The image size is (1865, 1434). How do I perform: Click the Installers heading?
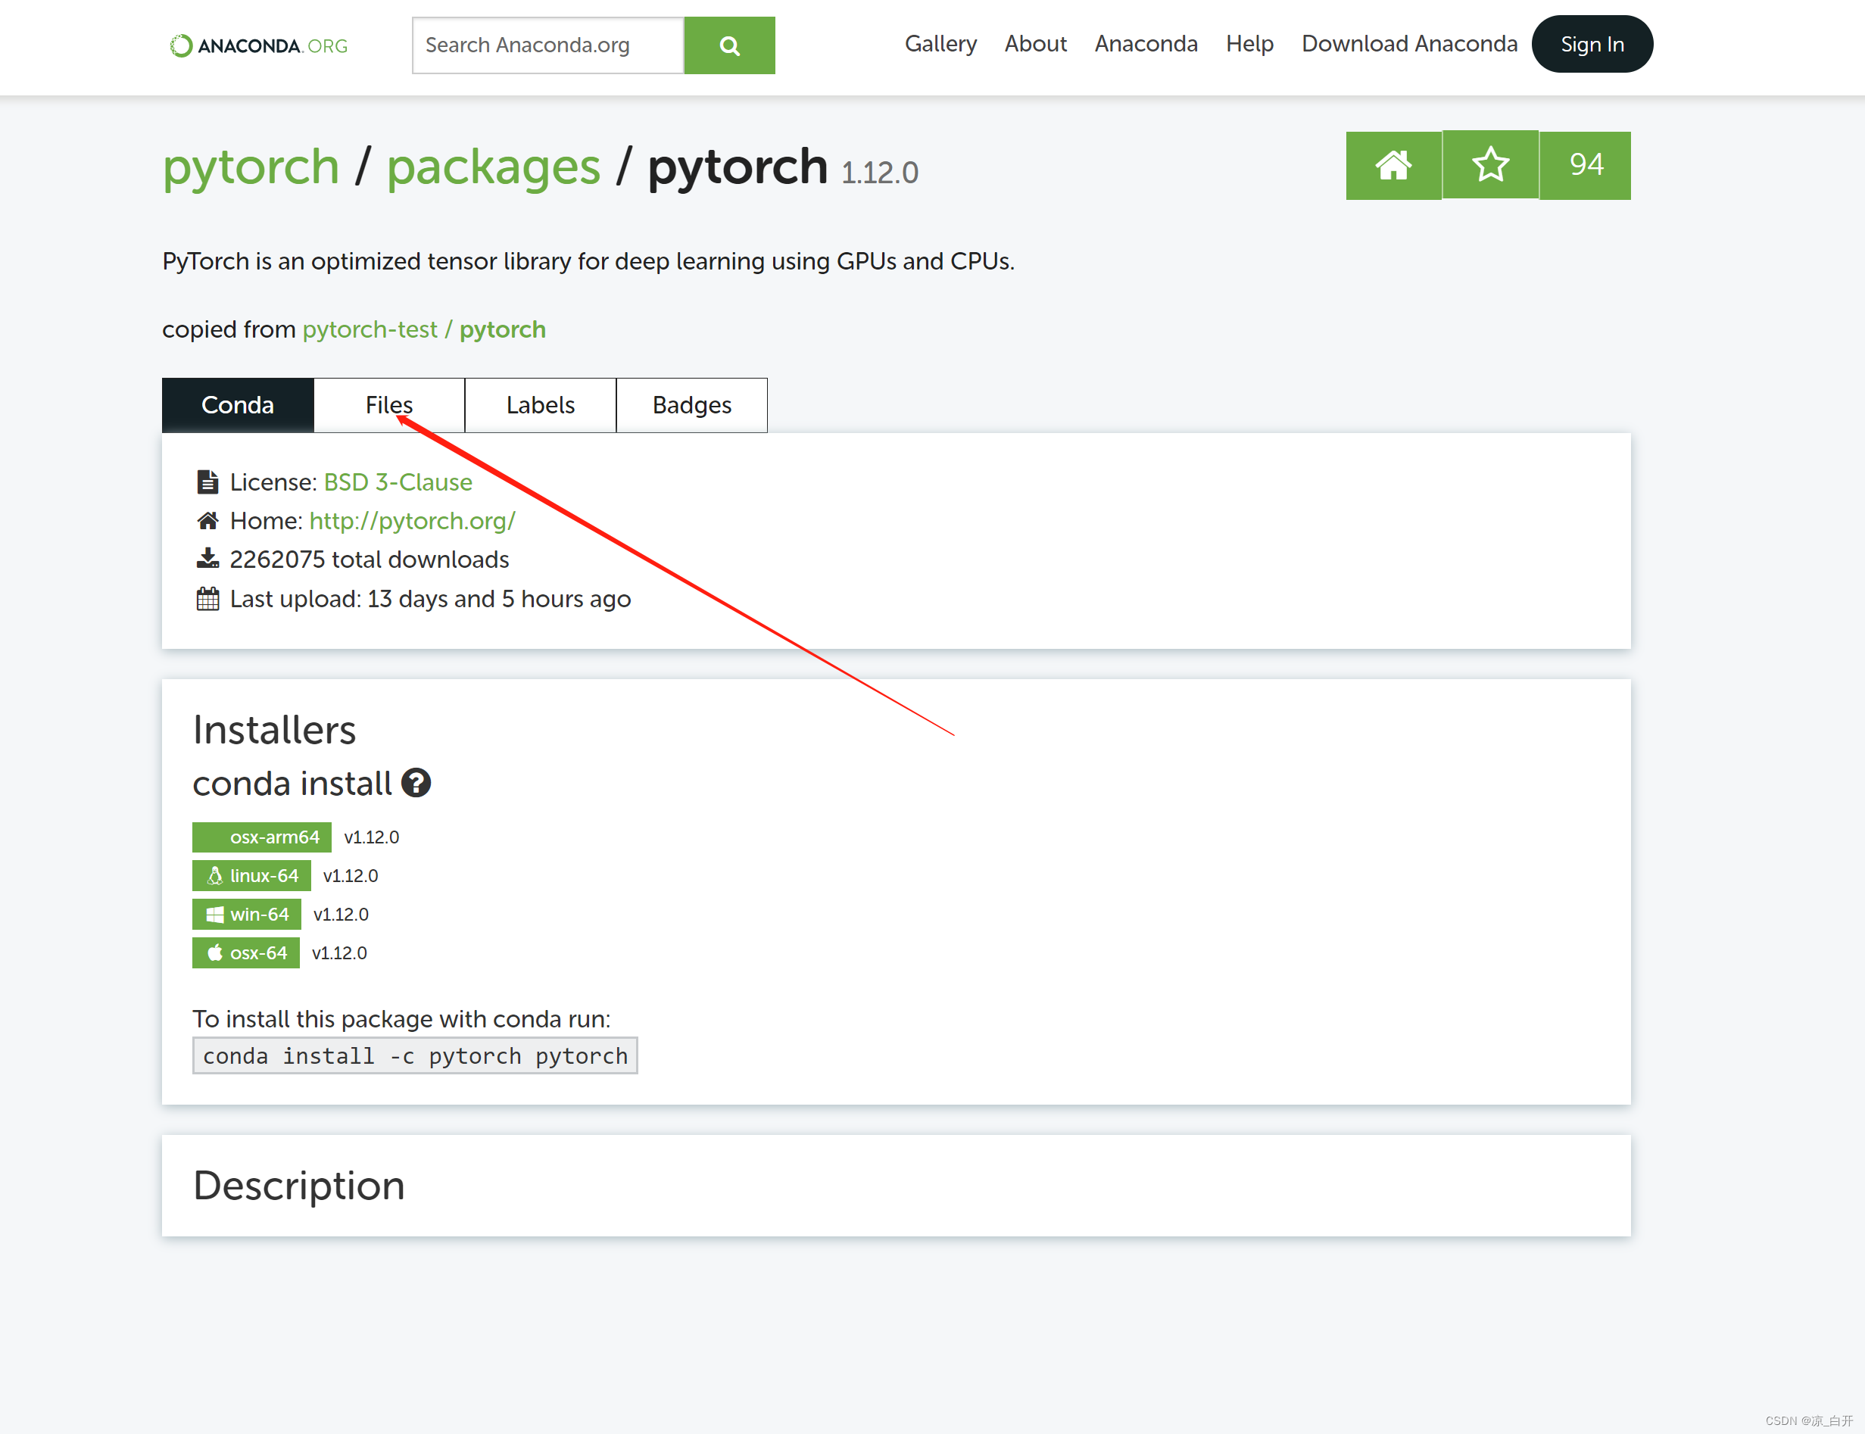(x=274, y=730)
